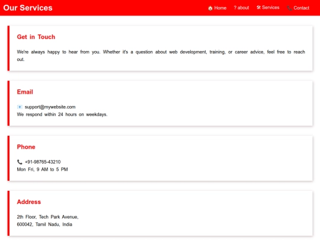Click the tools icon beside Services

(x=258, y=8)
